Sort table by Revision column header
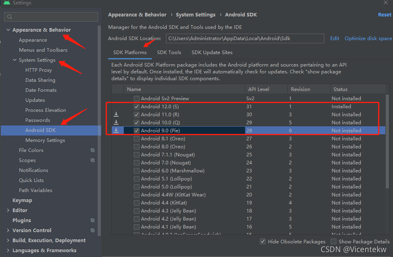This screenshot has width=393, height=257. 309,89
